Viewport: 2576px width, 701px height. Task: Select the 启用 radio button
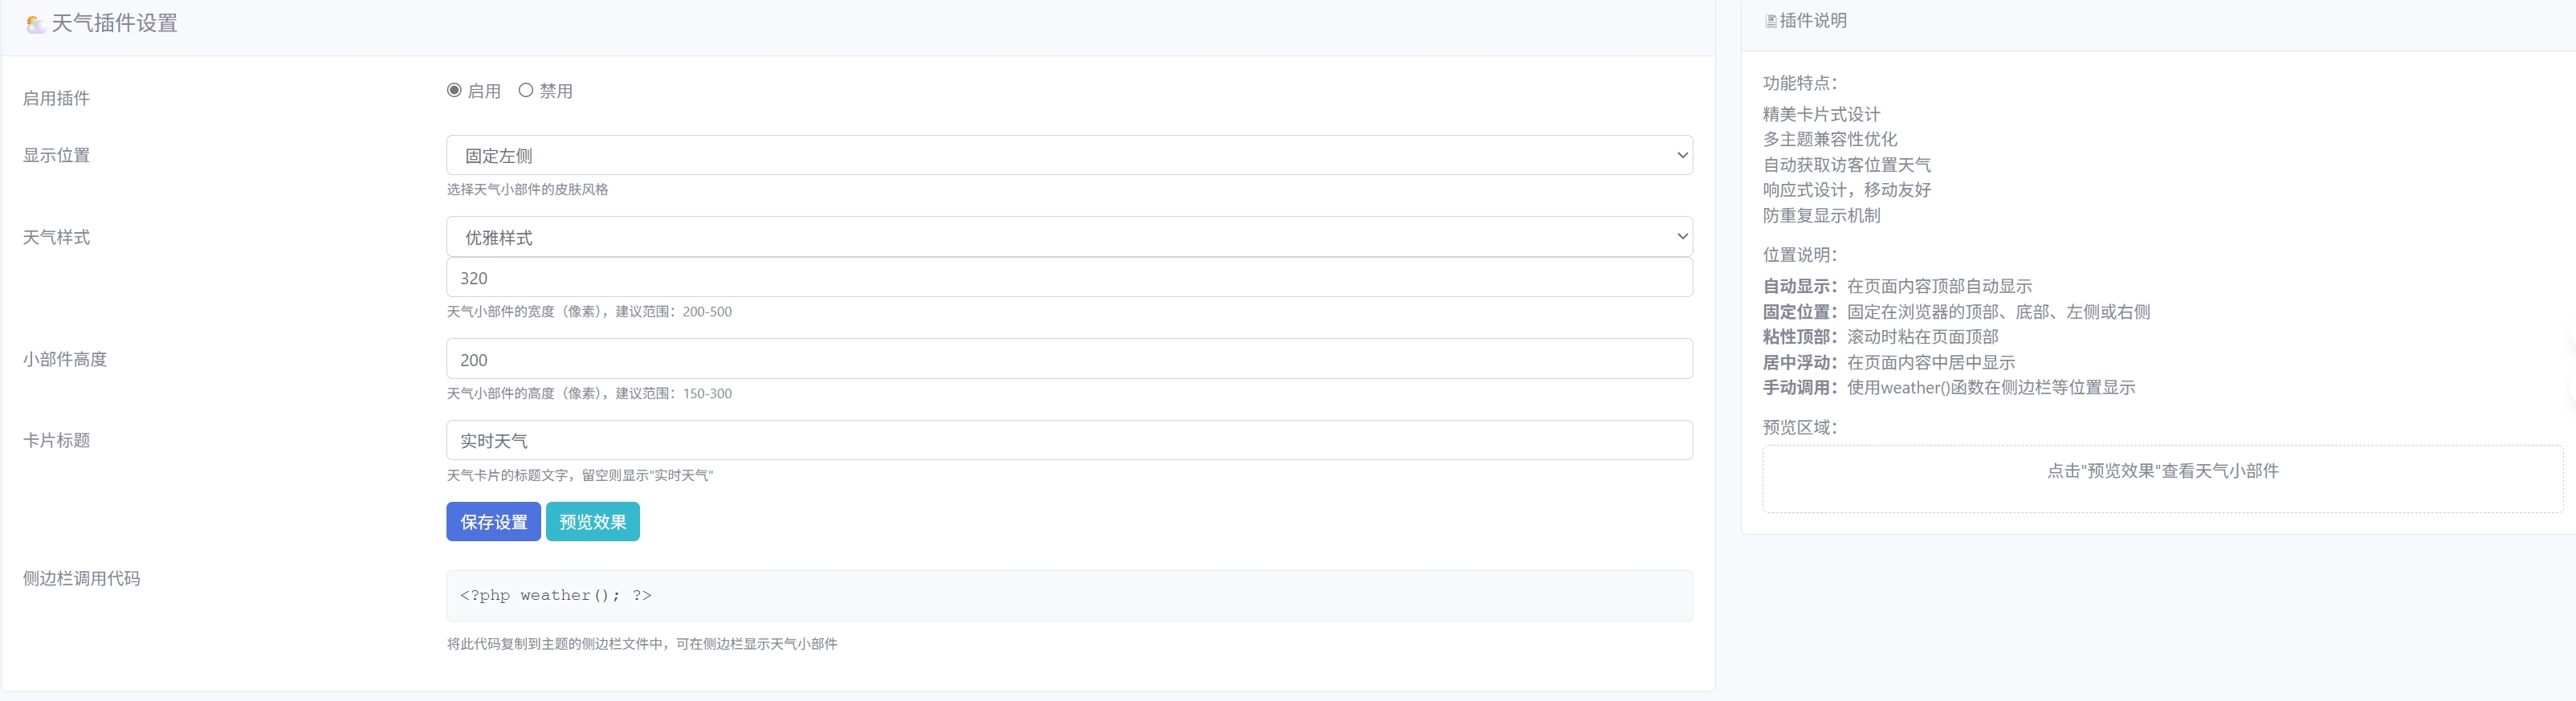click(454, 90)
